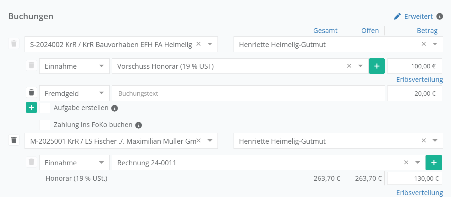Show info for Aufgabe erstellen
The image size is (451, 197).
115,108
